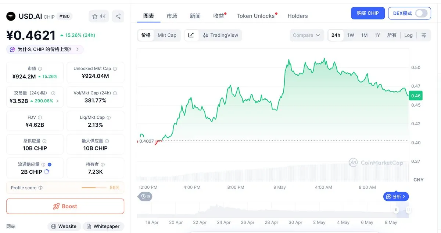Click the verified badge by 流通供应量
This screenshot has height=233, width=441.
pos(50,164)
